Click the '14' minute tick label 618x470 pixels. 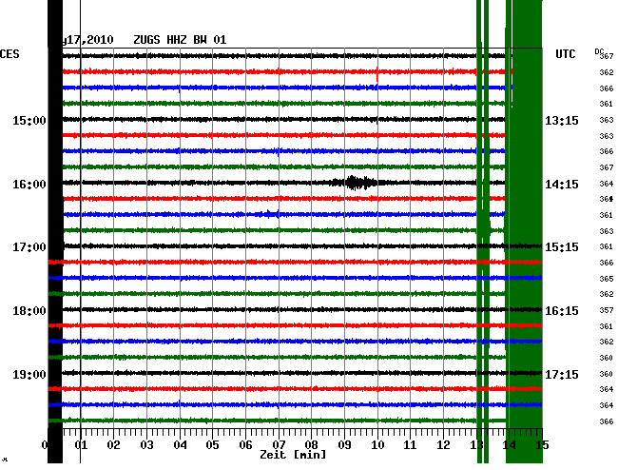tap(510, 444)
